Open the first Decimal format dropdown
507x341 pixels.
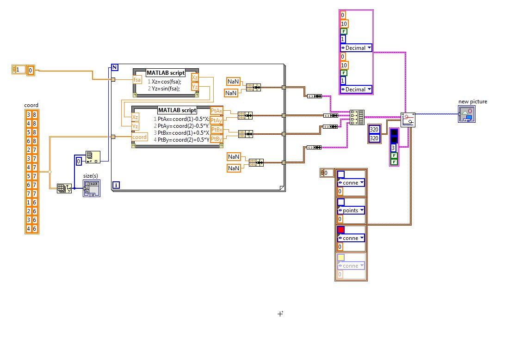(356, 48)
